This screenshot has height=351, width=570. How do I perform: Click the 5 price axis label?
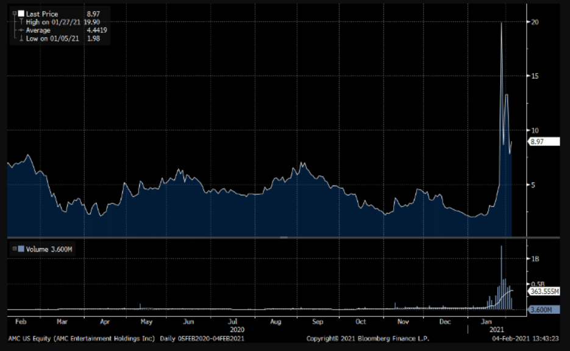point(533,185)
